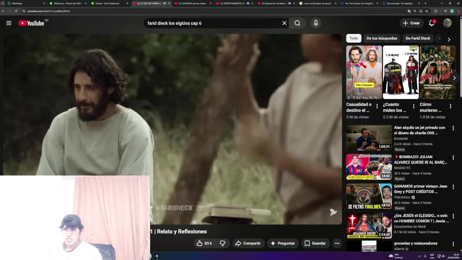Switch to GANAMOS primer vistazo browser tab

pos(193,3)
